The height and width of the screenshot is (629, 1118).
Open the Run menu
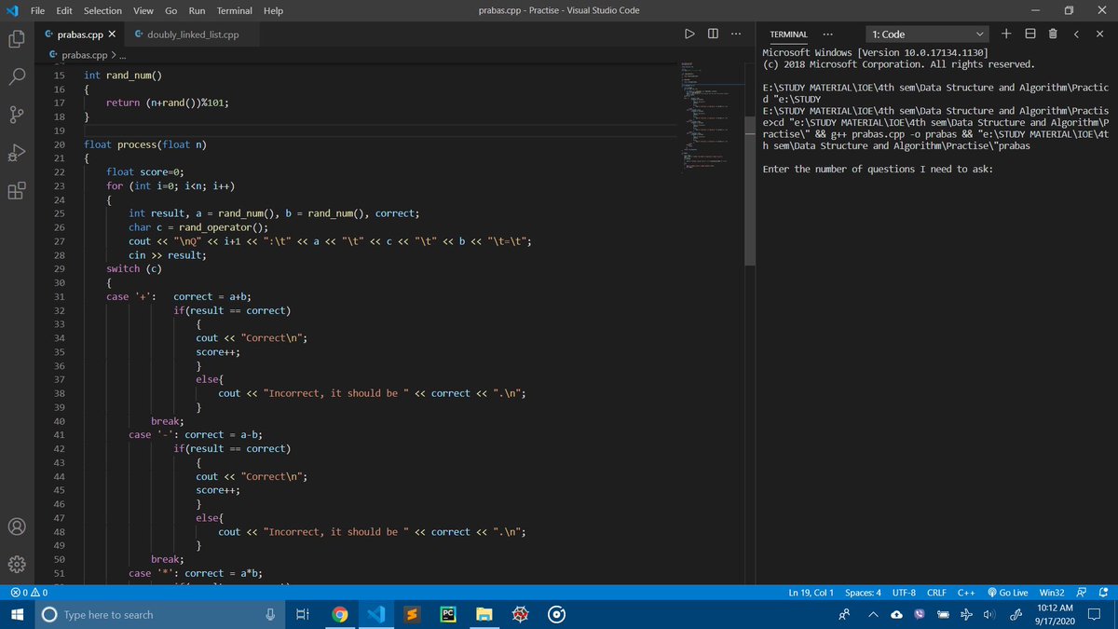point(197,10)
